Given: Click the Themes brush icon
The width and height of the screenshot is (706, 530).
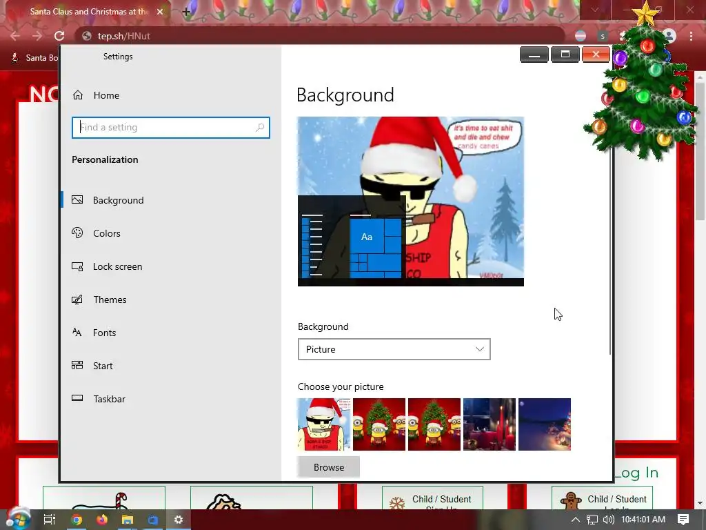Looking at the screenshot, I should 77,300.
